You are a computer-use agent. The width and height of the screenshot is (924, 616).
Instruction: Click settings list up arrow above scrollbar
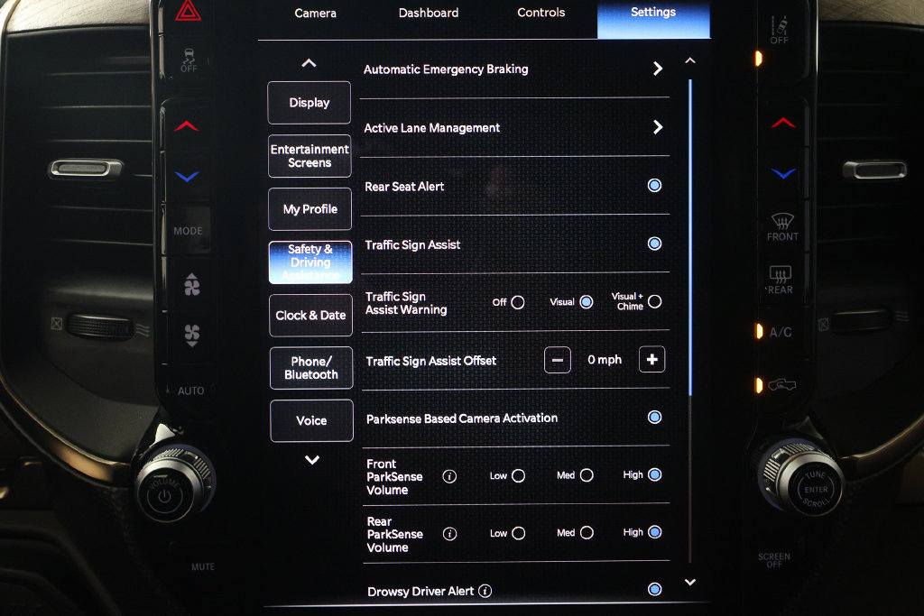690,60
